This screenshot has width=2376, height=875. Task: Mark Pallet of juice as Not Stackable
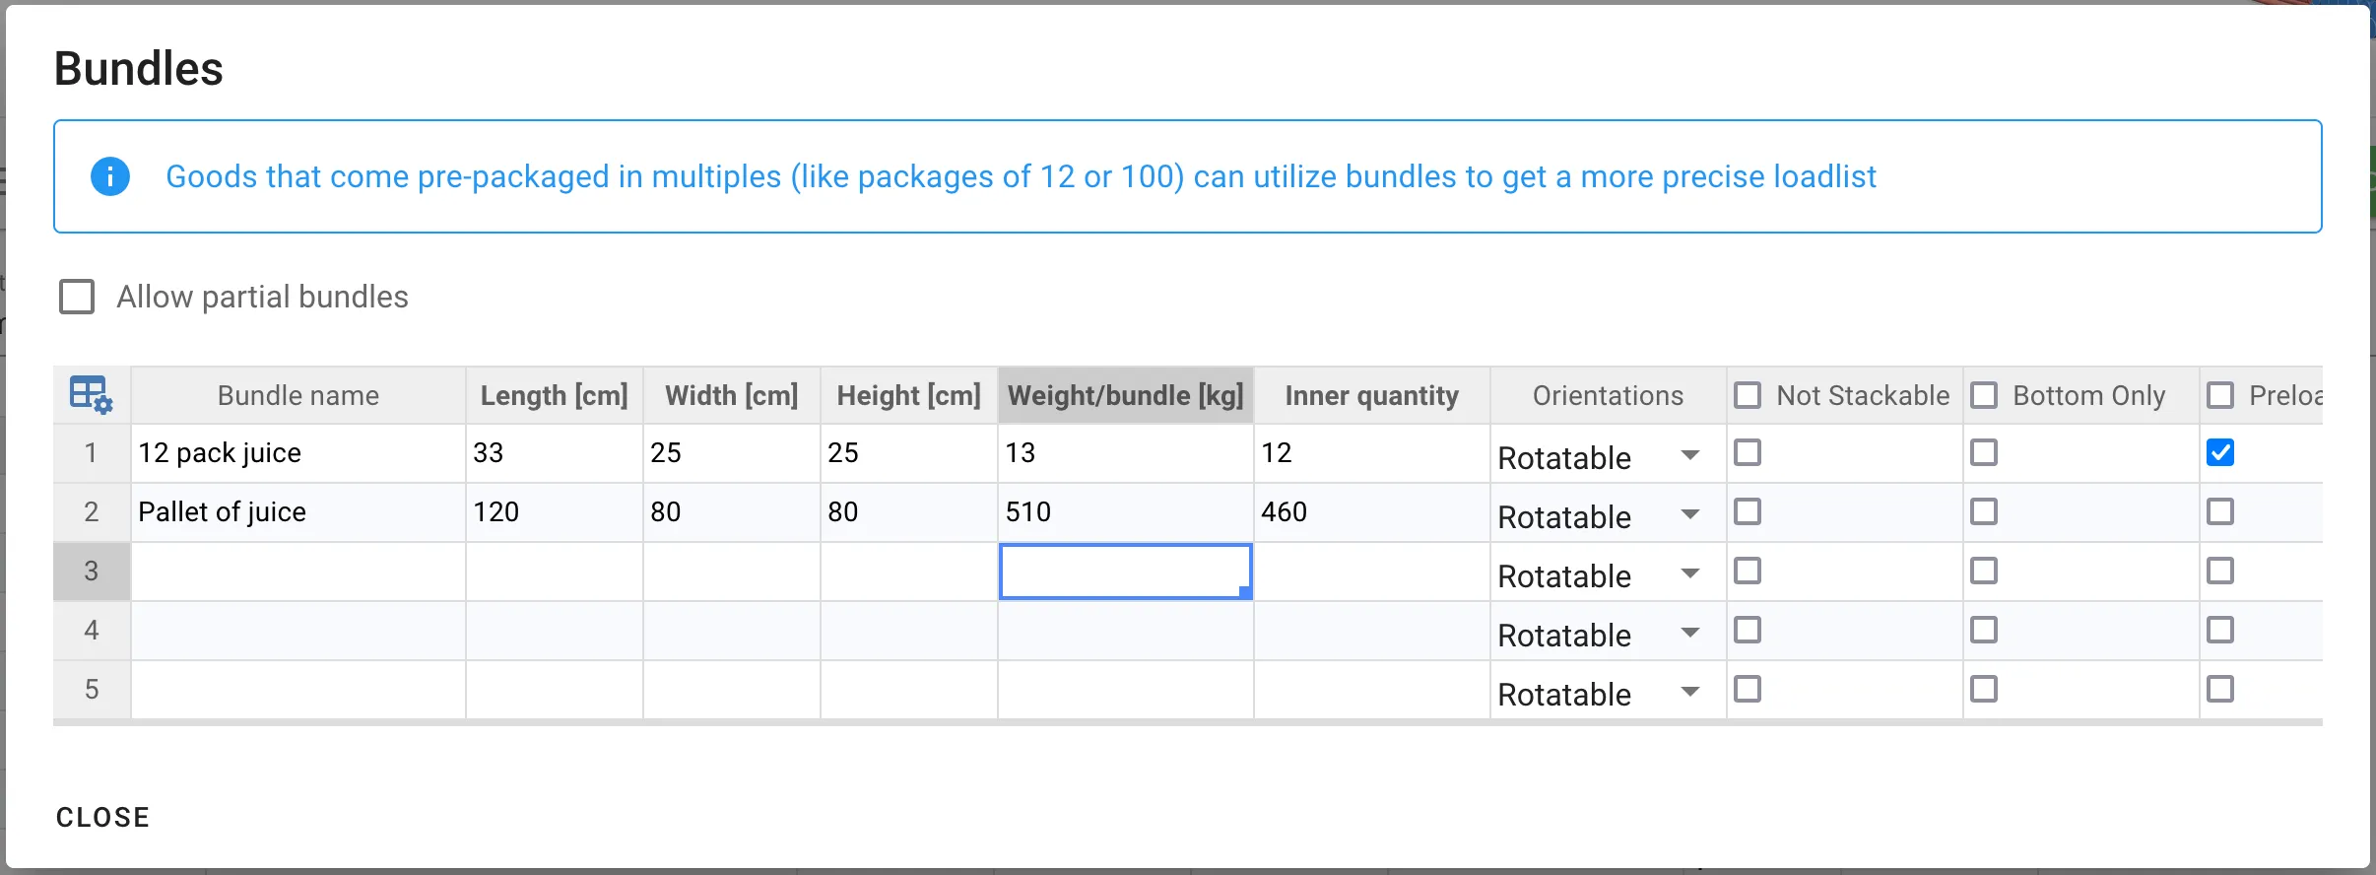click(x=1749, y=511)
